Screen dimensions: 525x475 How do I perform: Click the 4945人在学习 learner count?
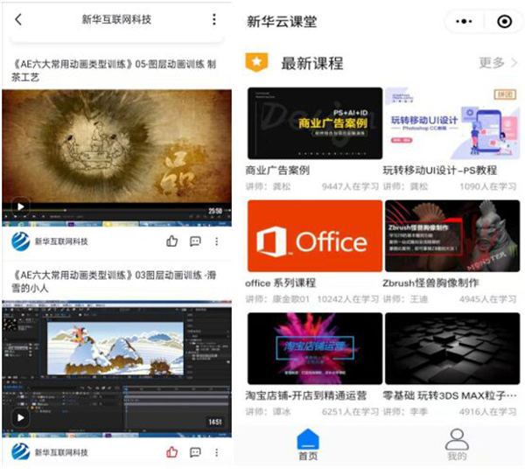point(488,299)
